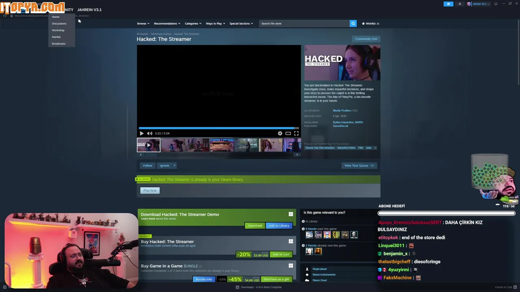Image resolution: width=520 pixels, height=292 pixels.
Task: Open the Choose Your Own Adventure tag
Action: pyautogui.click(x=320, y=148)
